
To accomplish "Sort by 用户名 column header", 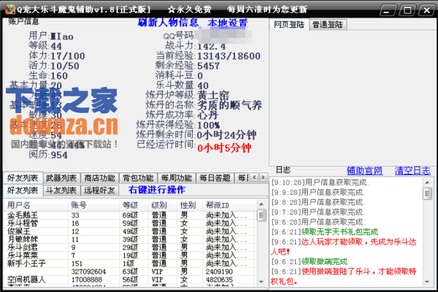I will click(x=36, y=205).
